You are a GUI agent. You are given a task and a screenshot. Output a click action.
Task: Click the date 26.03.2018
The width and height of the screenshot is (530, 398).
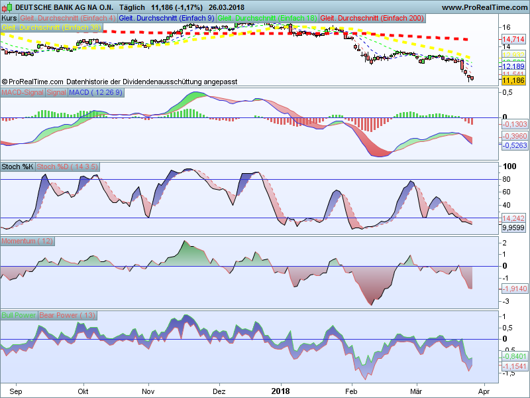click(226, 7)
